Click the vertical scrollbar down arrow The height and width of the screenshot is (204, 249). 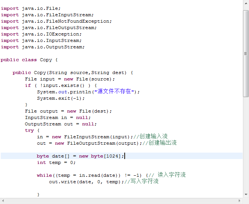pyautogui.click(x=246, y=194)
